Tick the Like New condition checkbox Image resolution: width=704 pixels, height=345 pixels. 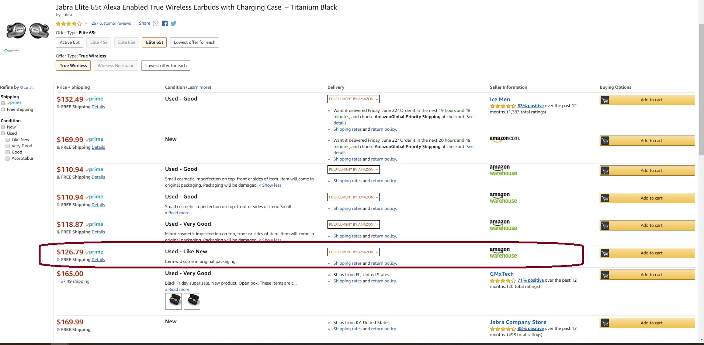[x=7, y=140]
